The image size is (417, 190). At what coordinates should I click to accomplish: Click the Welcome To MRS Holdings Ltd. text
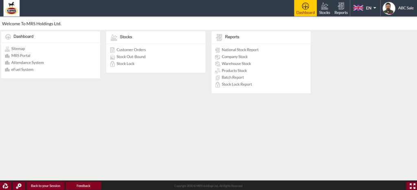(x=32, y=24)
